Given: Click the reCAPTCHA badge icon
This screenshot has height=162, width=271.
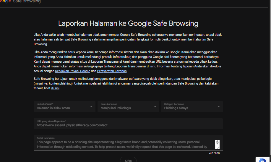Looking at the screenshot, I should click(262, 160).
